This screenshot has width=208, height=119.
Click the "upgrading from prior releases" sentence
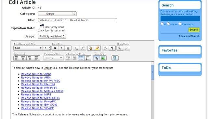coord(70,114)
